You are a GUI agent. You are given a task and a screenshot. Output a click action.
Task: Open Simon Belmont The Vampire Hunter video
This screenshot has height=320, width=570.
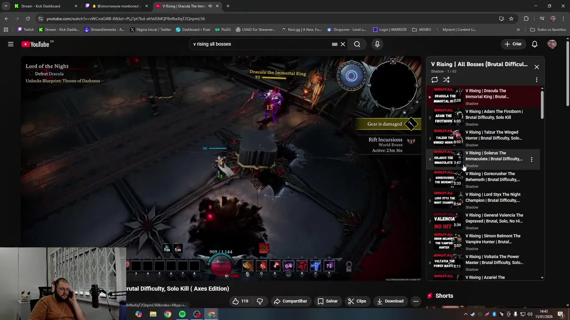[484, 242]
